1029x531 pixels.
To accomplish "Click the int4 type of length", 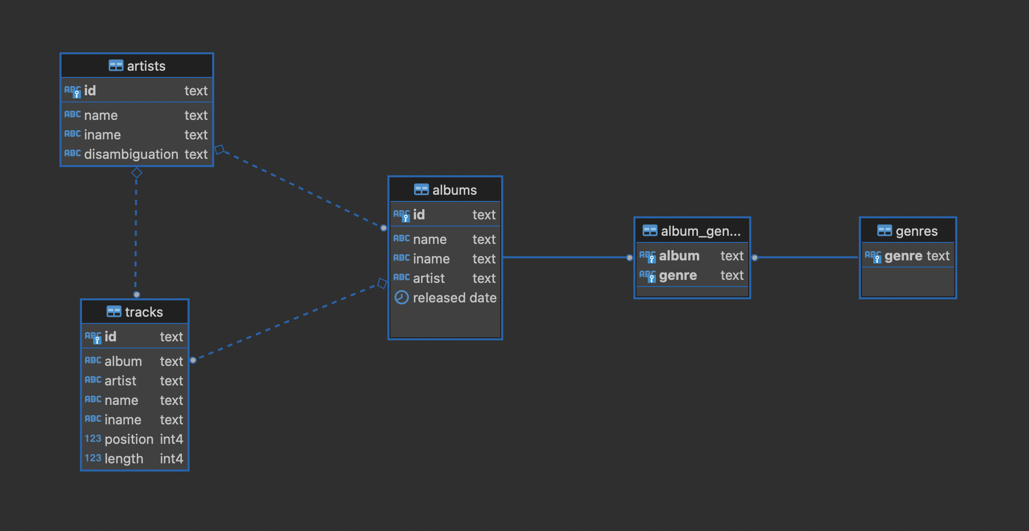I will pyautogui.click(x=171, y=459).
